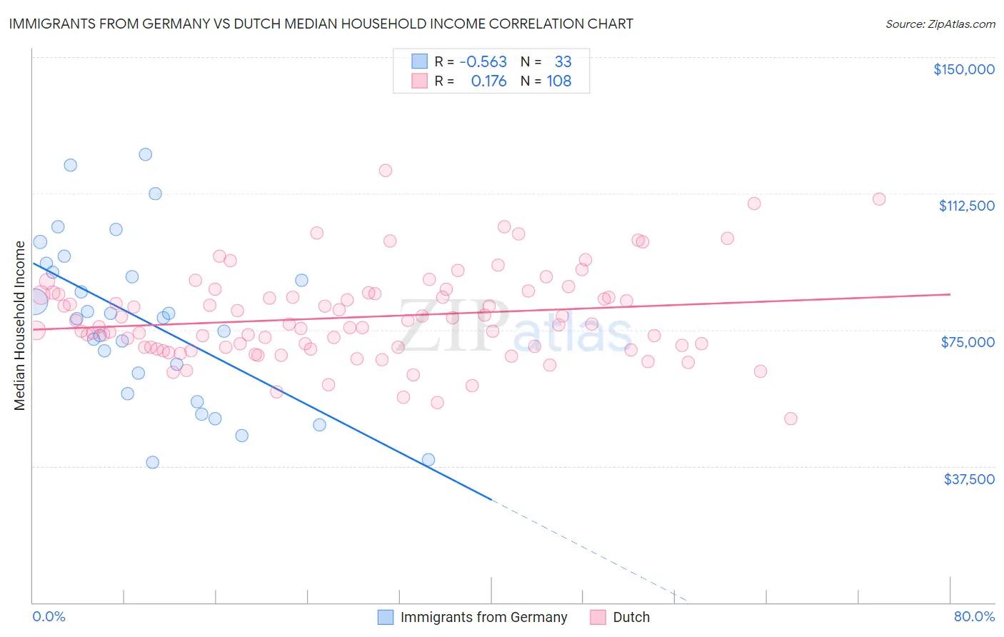The image size is (1004, 637).
Task: Click the $37,500 y-axis label
Action: pos(969,479)
